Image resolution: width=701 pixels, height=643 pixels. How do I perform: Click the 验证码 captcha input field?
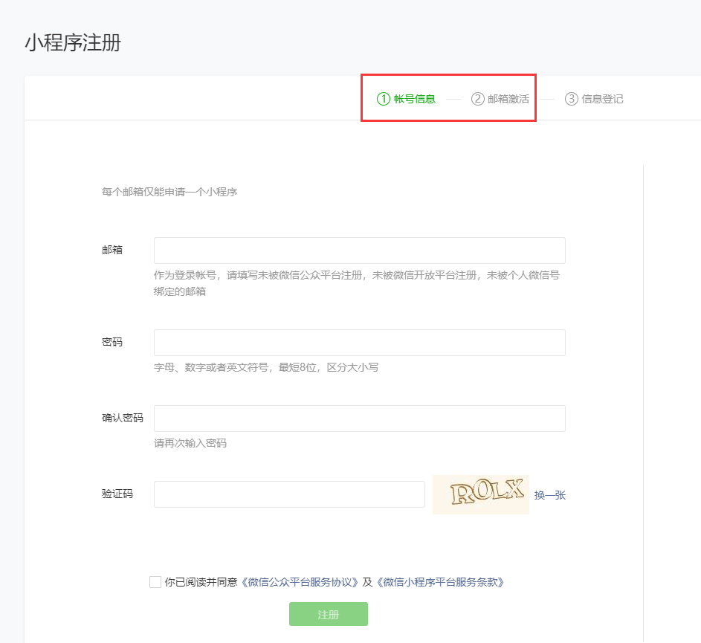tap(289, 494)
